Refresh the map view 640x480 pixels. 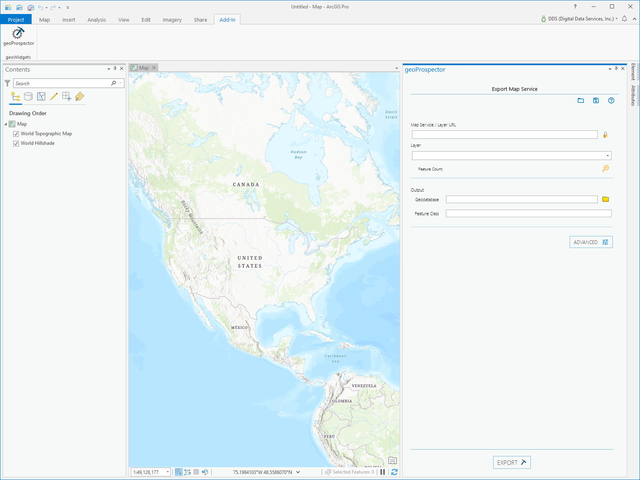pyautogui.click(x=394, y=472)
